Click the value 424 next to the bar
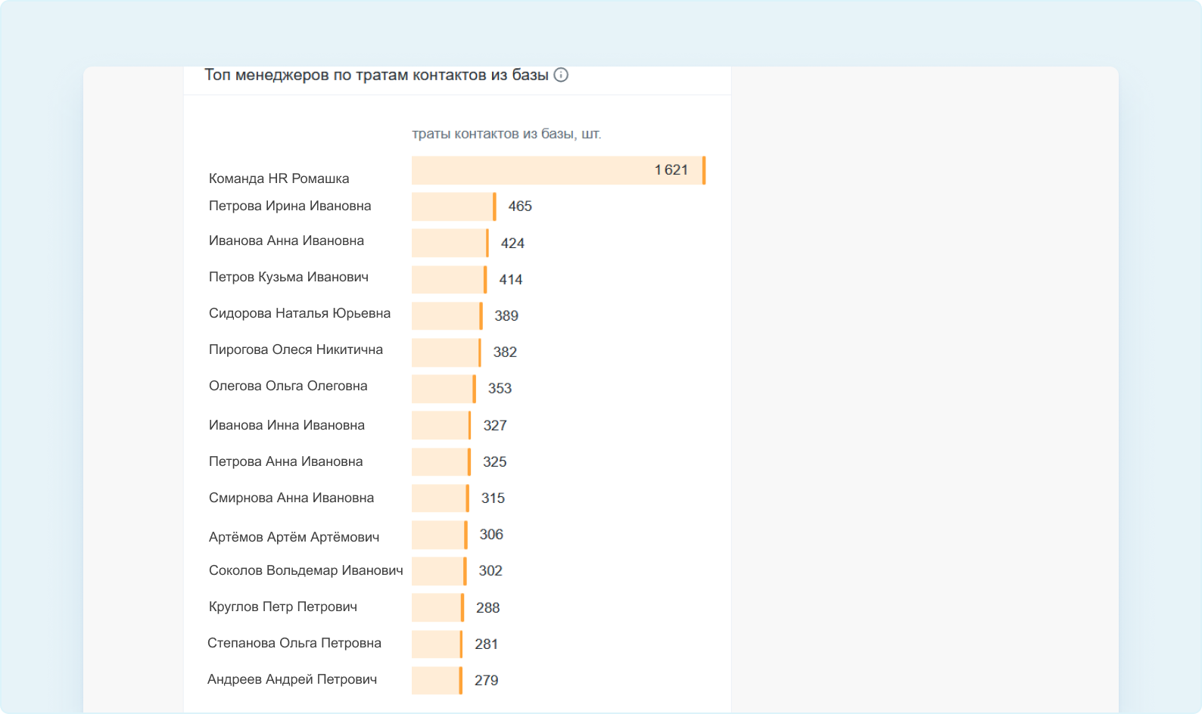The image size is (1202, 714). click(x=512, y=243)
